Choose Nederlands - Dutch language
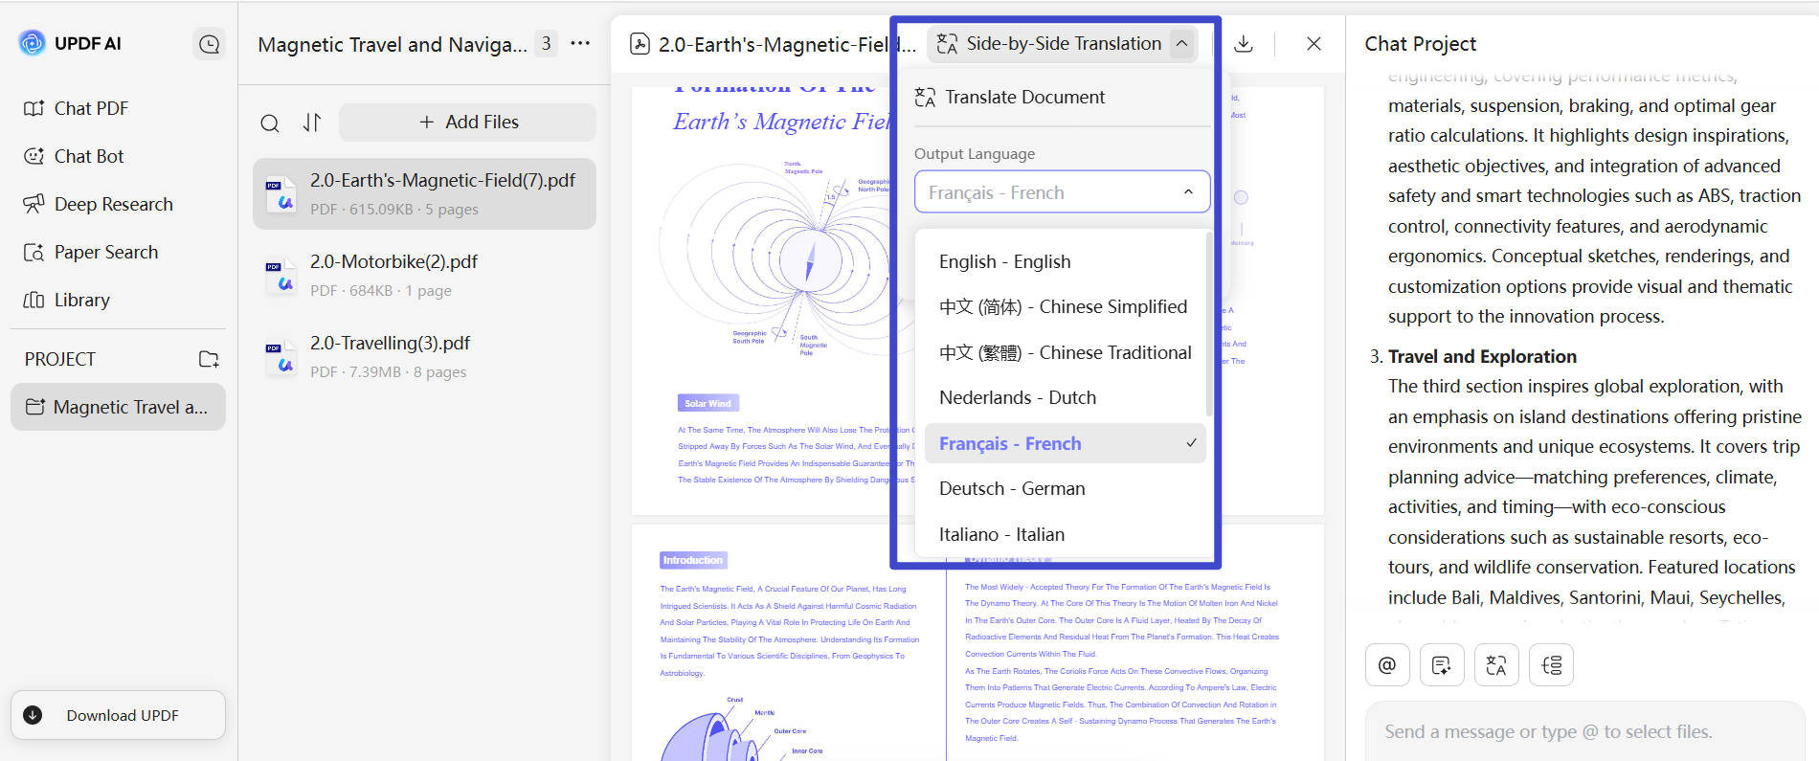Screen dimensions: 1819x761 pyautogui.click(x=1065, y=398)
